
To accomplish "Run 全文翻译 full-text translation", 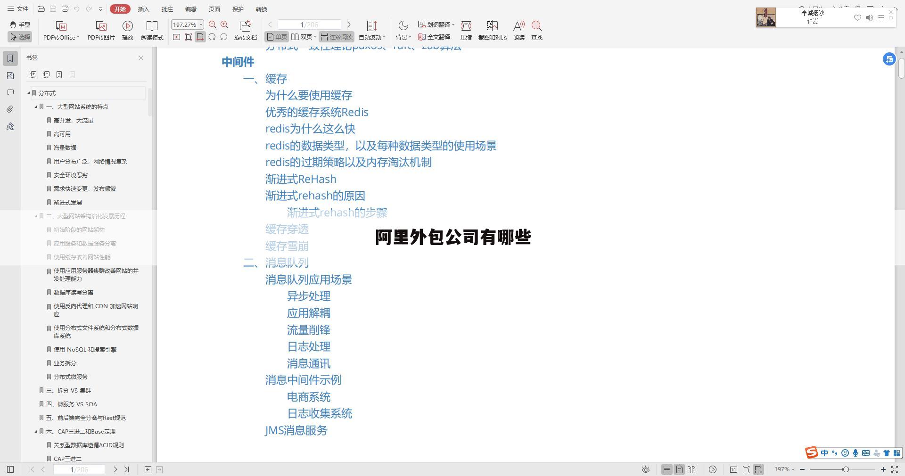I will pos(434,37).
